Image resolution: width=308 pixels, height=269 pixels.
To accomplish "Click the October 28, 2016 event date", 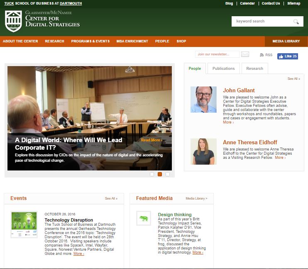I will click(60, 214).
